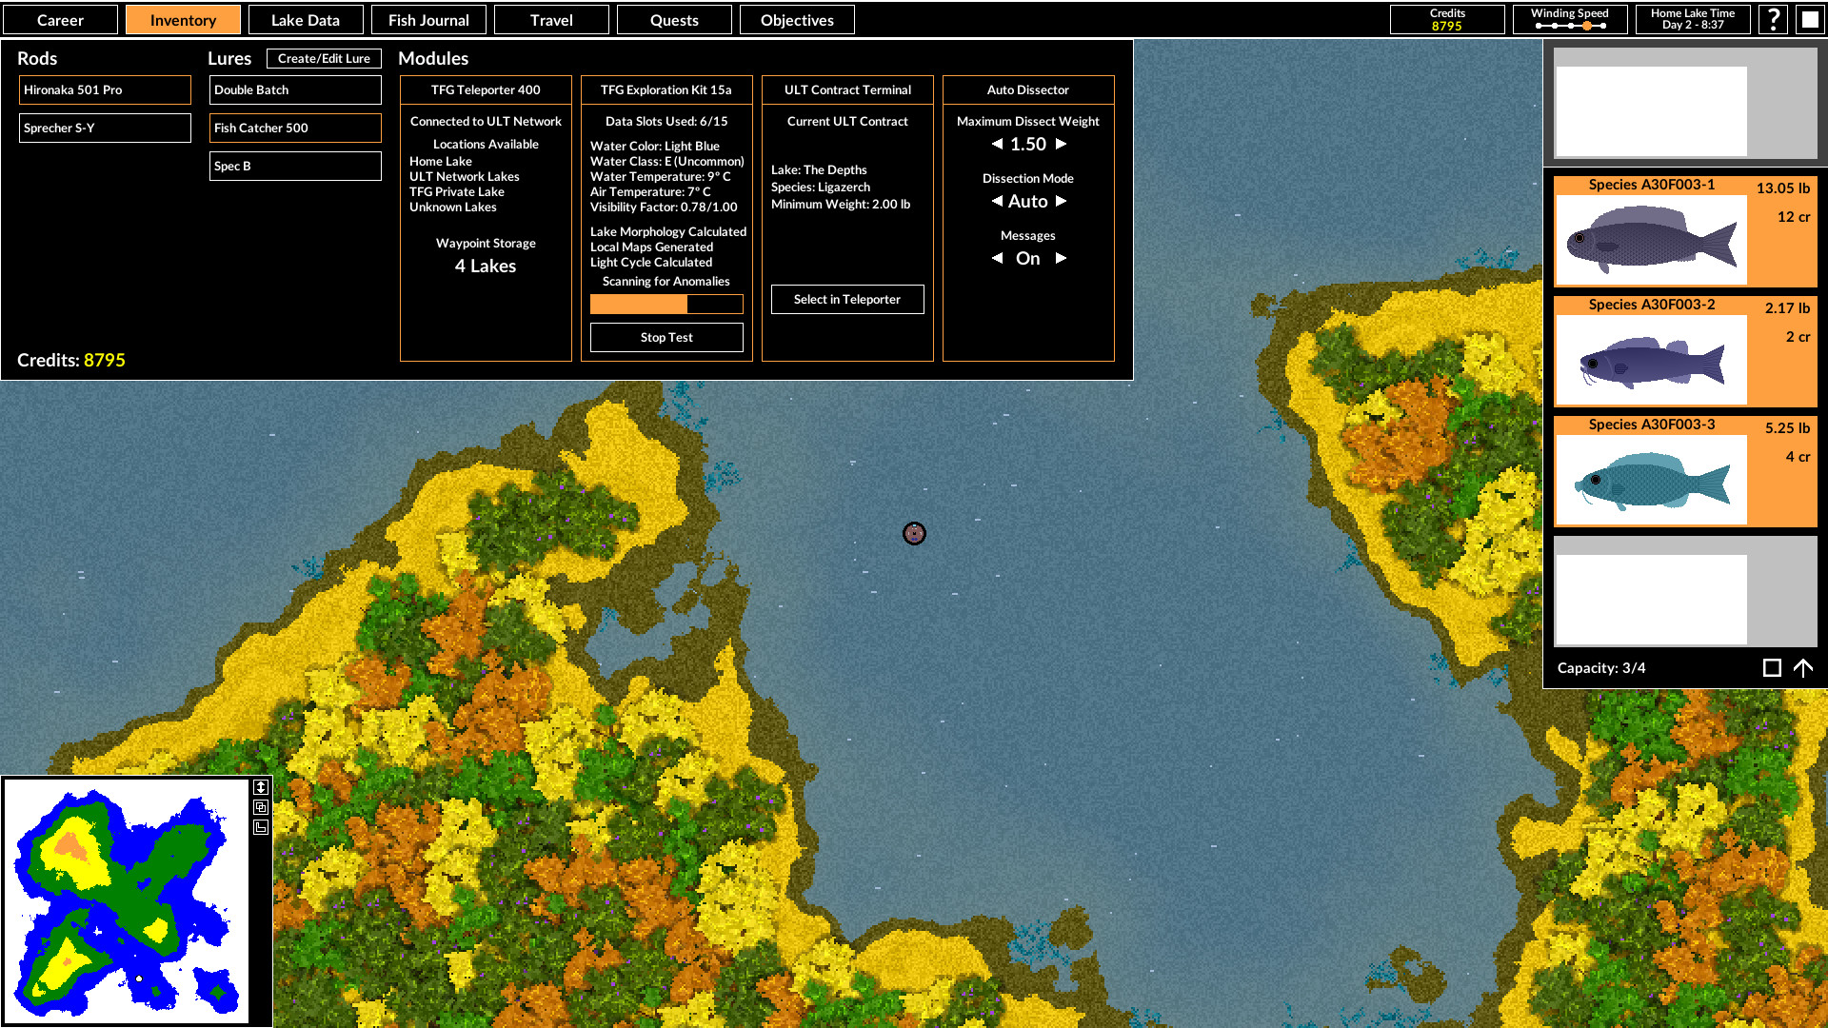Screen dimensions: 1828x1028
Task: Click the Select in Teleporter button
Action: point(847,299)
